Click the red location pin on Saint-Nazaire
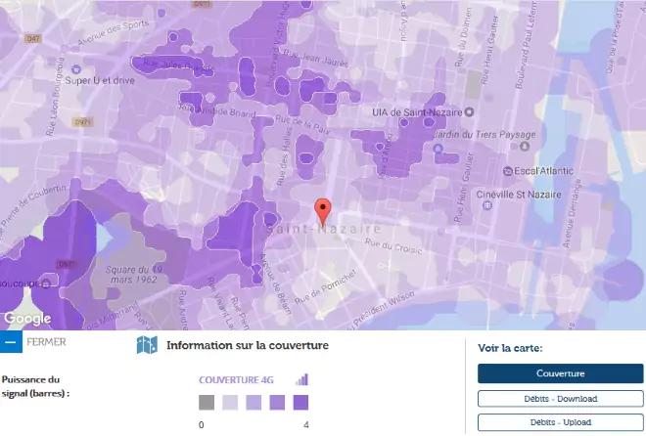The height and width of the screenshot is (436, 646). [x=323, y=212]
